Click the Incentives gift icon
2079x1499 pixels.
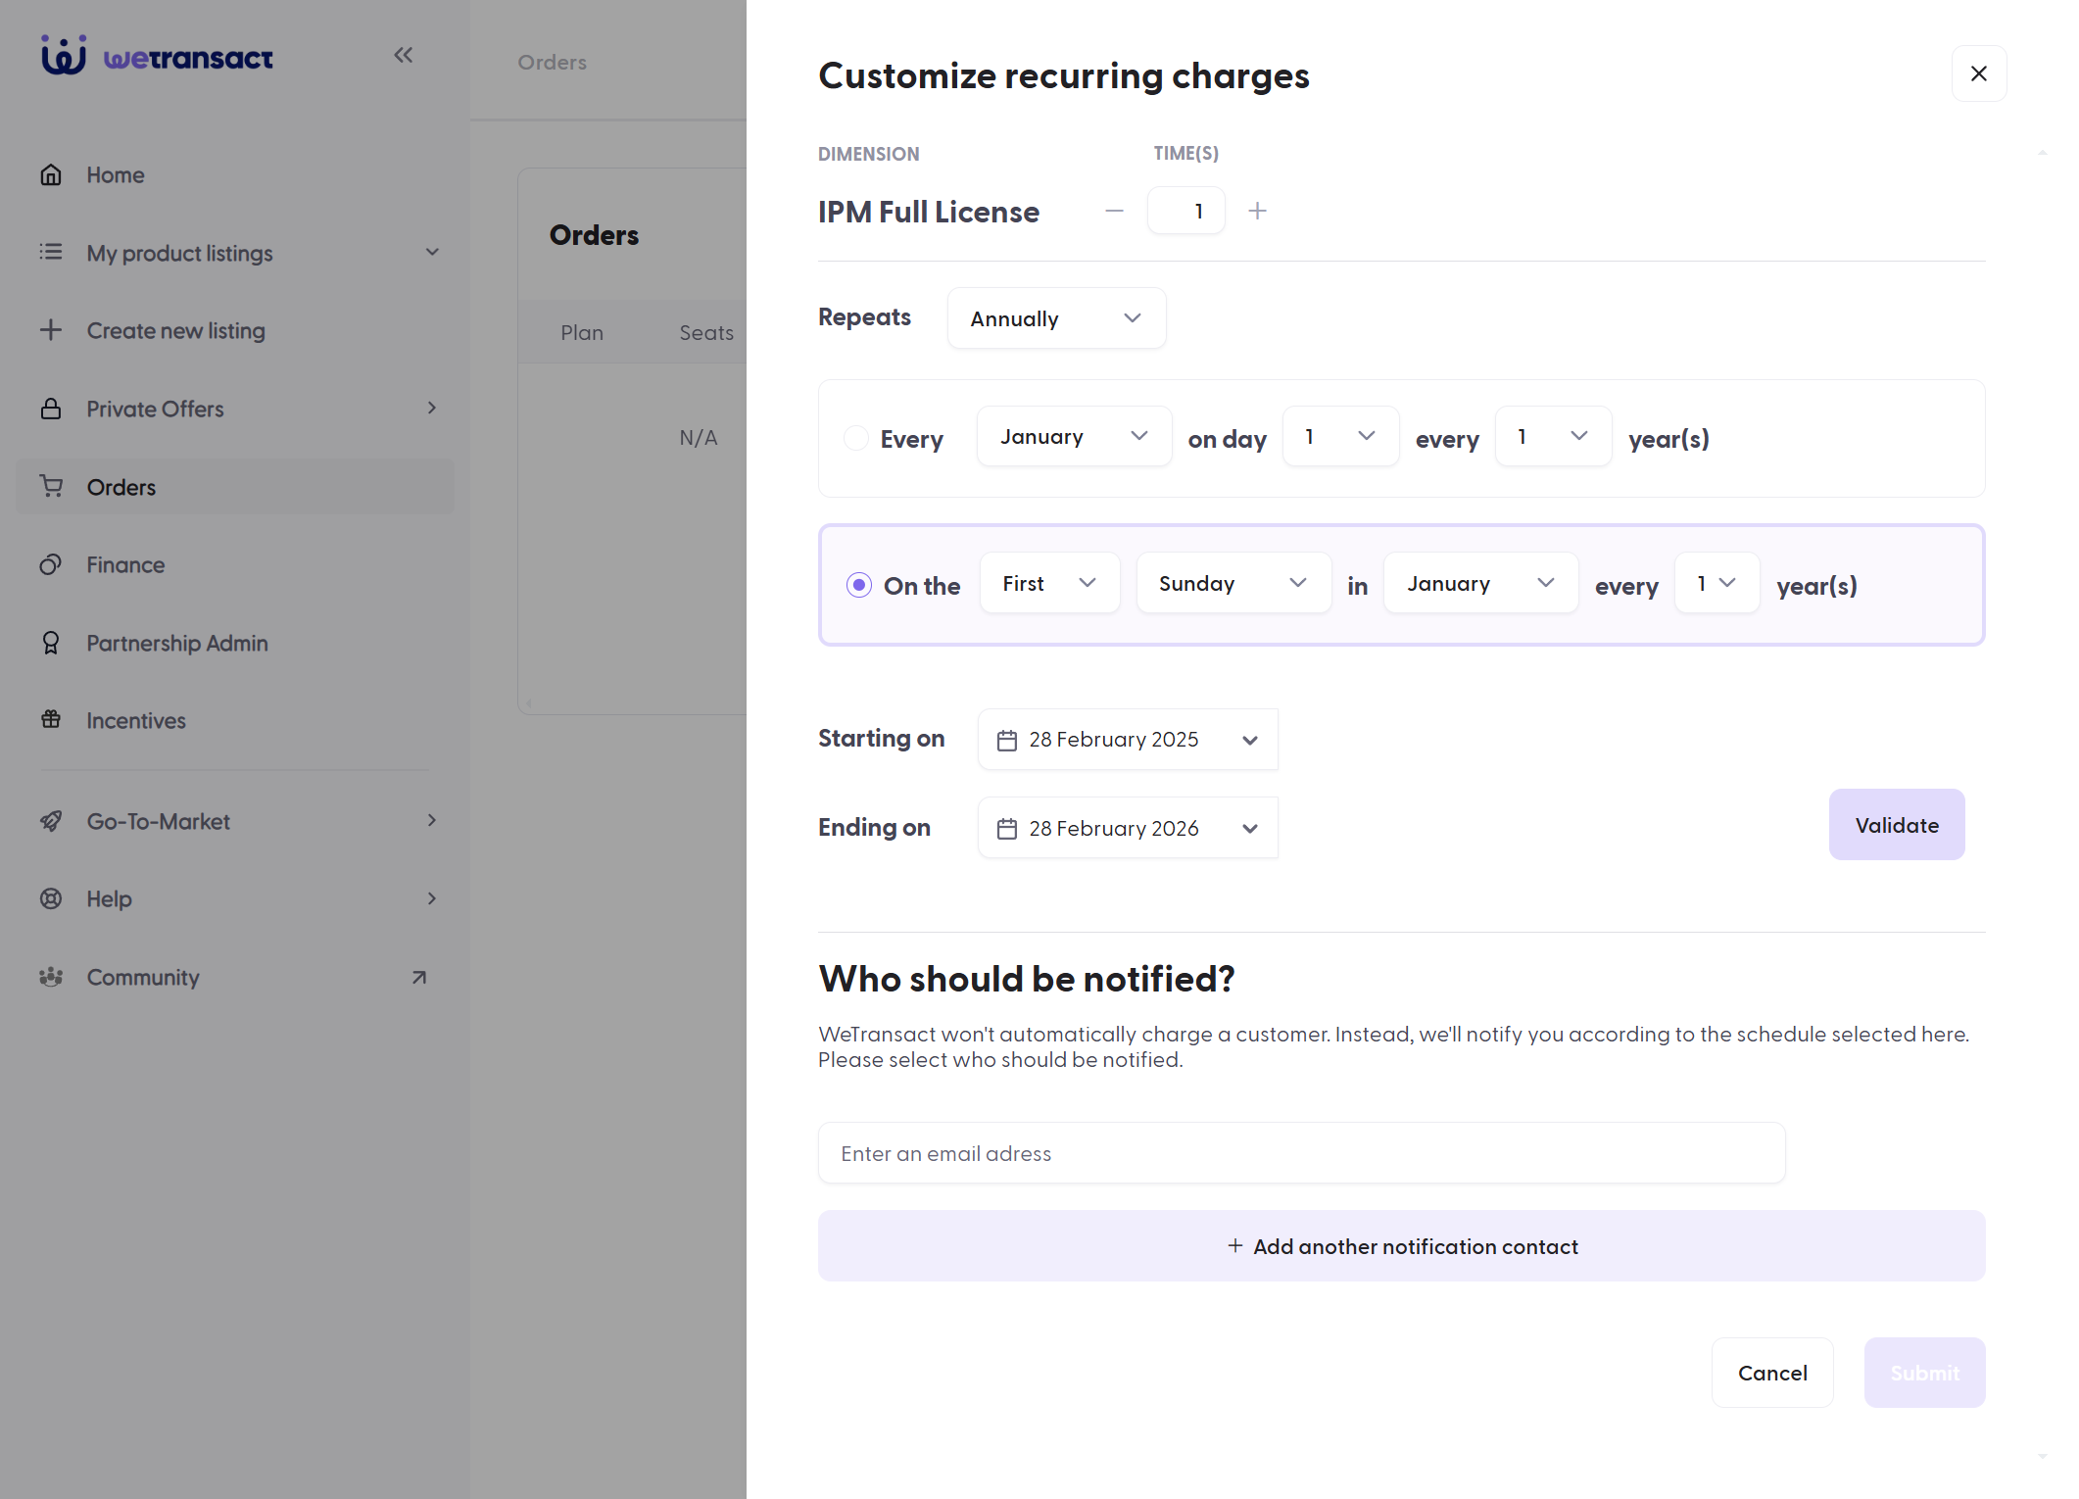click(x=51, y=720)
